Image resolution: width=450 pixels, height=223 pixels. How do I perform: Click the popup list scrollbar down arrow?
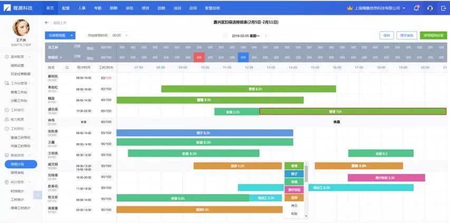306,216
